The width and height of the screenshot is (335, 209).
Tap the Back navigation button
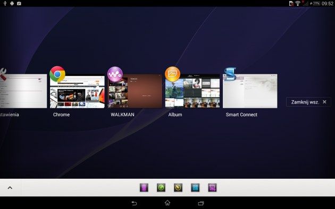[x=134, y=203]
